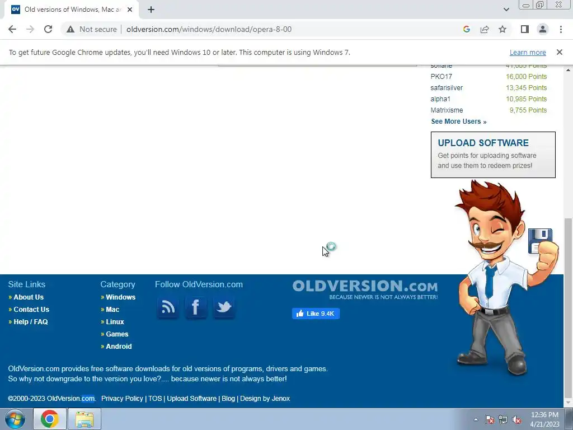
Task: Browse the Linux category
Action: 115,322
